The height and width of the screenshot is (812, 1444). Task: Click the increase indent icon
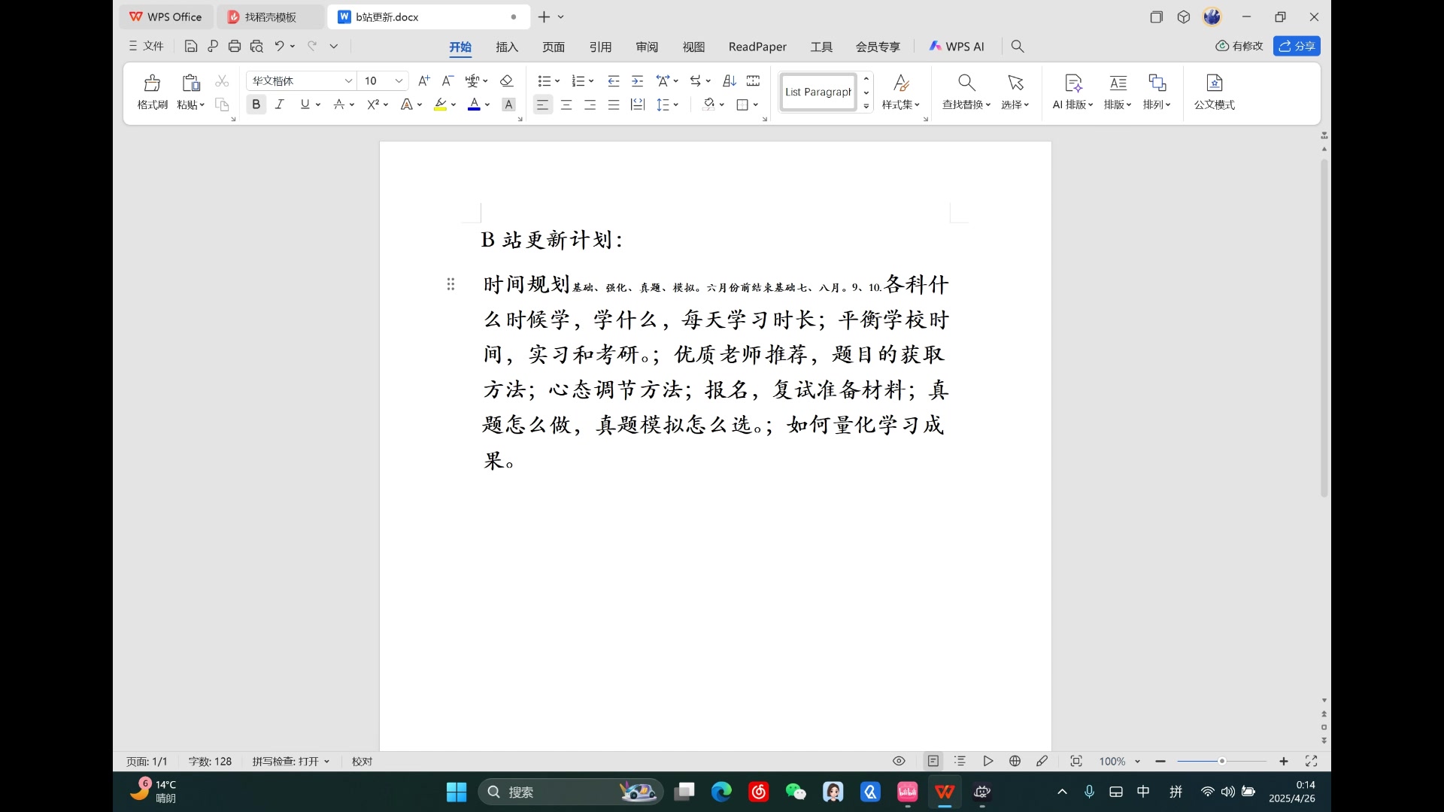pos(637,80)
